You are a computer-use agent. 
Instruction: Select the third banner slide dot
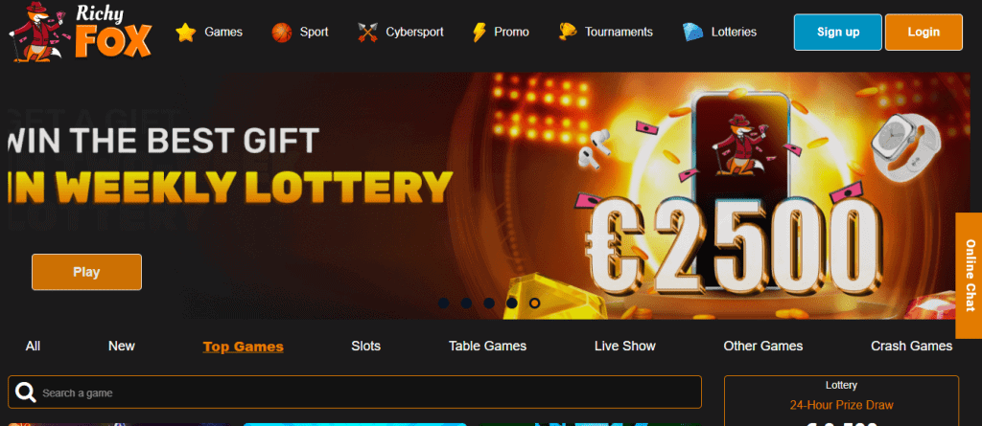[x=489, y=303]
